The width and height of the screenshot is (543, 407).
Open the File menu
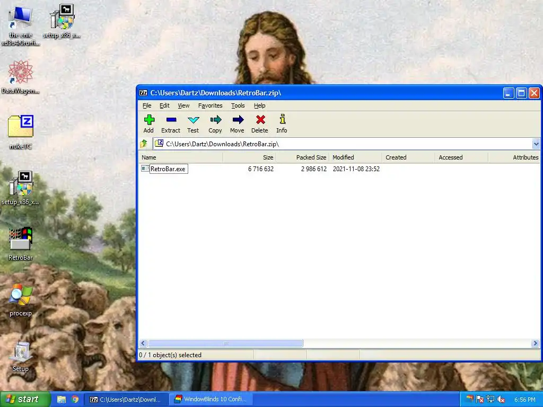pyautogui.click(x=147, y=105)
